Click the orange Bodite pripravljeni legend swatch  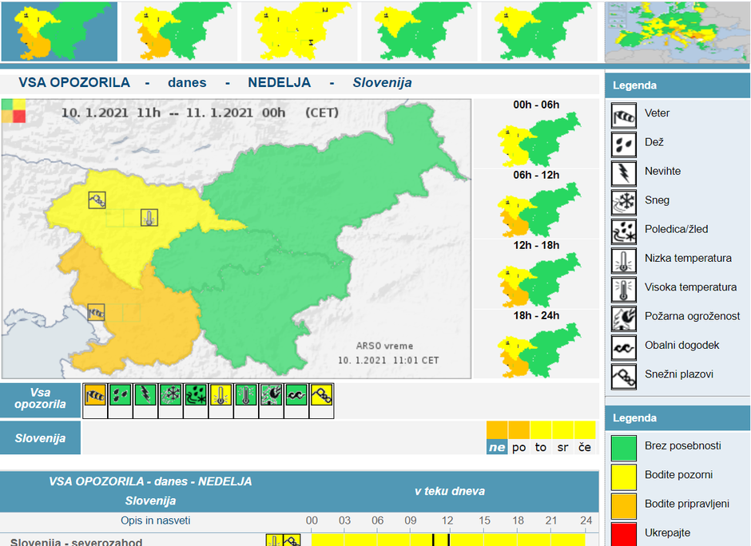[x=625, y=507]
